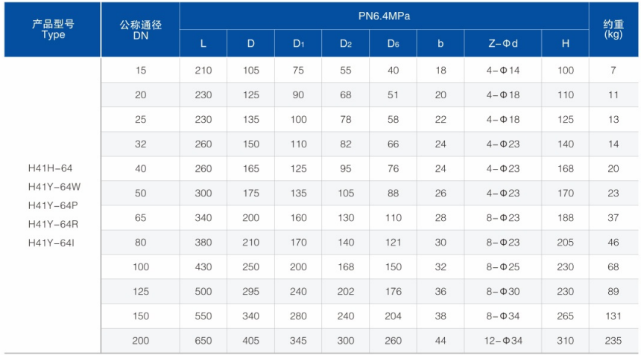Click the 12-Φ34 cell
This screenshot has width=641, height=355.
coord(503,341)
